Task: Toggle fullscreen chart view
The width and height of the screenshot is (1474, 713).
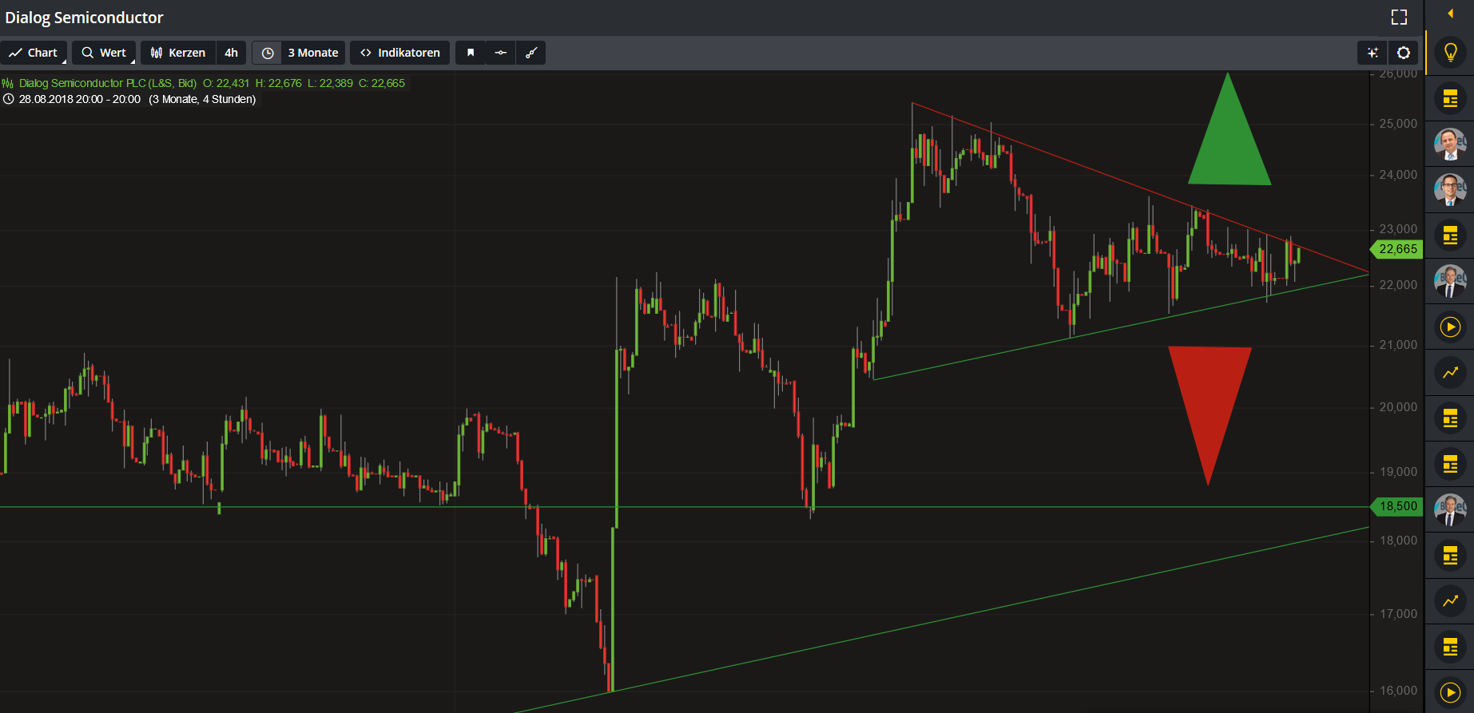Action: [1399, 17]
